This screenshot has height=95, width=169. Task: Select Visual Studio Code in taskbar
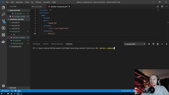click(18, 94)
